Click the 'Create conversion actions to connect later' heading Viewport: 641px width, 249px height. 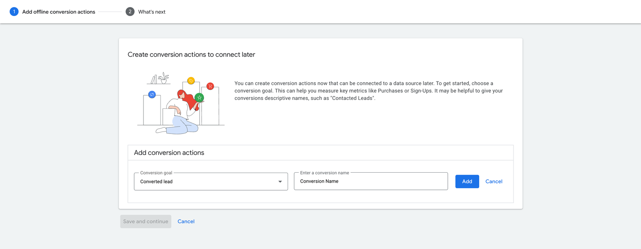(191, 55)
